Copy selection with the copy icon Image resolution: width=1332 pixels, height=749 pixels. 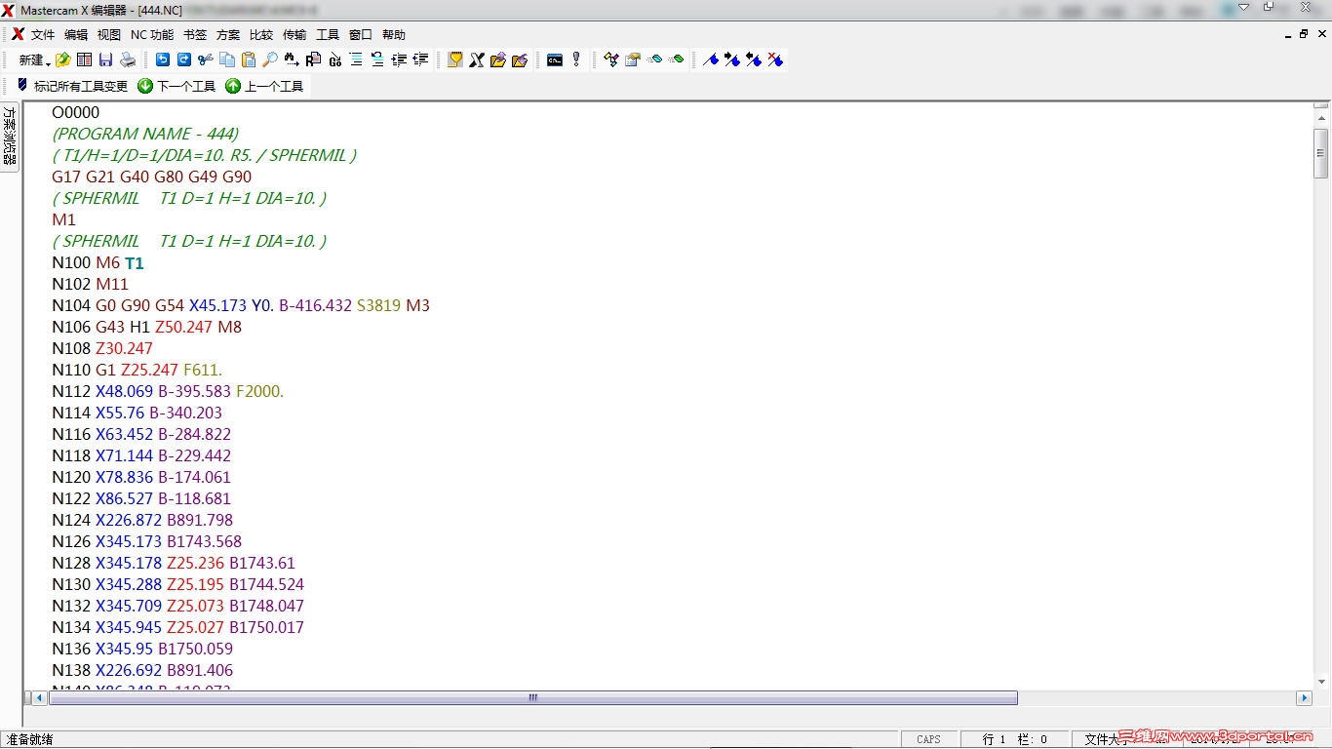226,59
